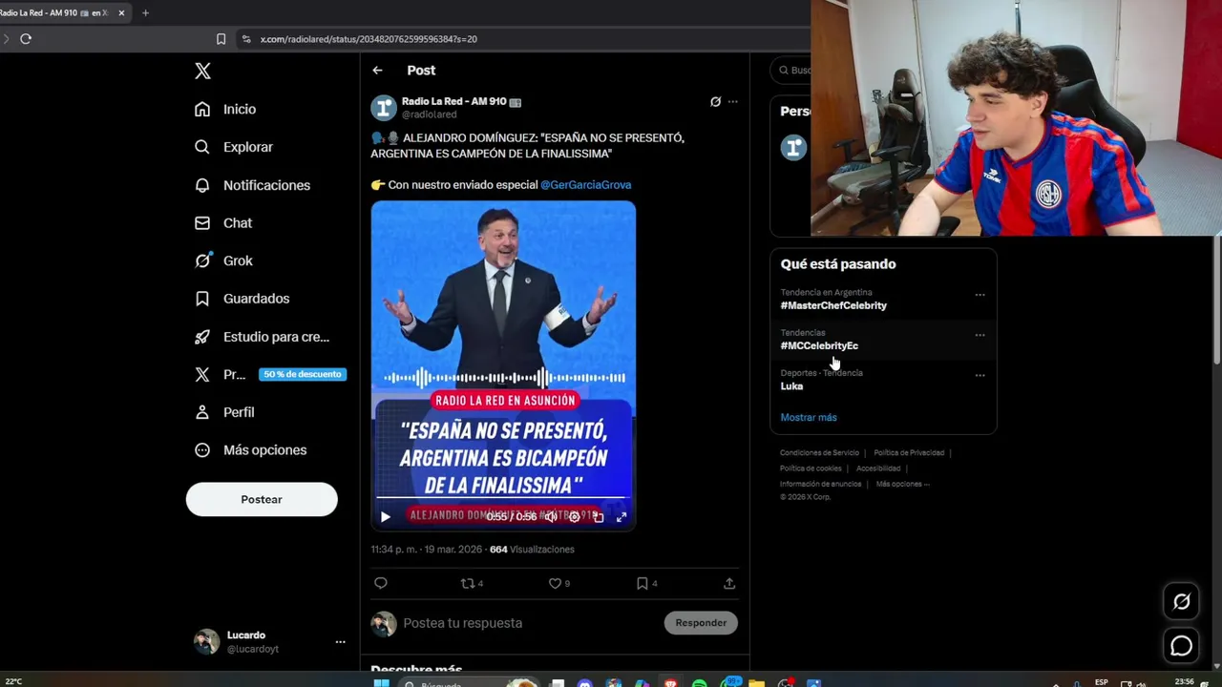The height and width of the screenshot is (687, 1222).
Task: Go to Inicio in the sidebar
Action: tap(225, 109)
